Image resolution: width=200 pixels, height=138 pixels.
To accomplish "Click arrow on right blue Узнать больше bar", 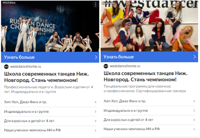I will [x=194, y=57].
